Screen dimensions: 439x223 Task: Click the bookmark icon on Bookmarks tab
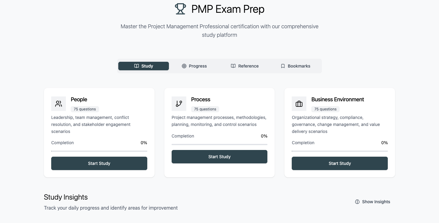[x=283, y=66]
